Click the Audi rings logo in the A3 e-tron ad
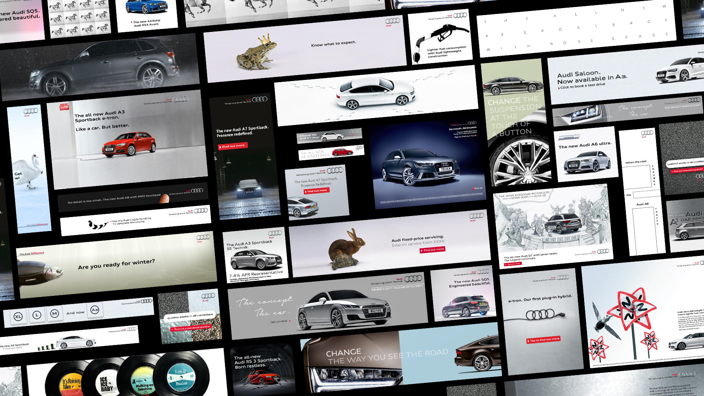This screenshot has height=396, width=704. click(180, 99)
